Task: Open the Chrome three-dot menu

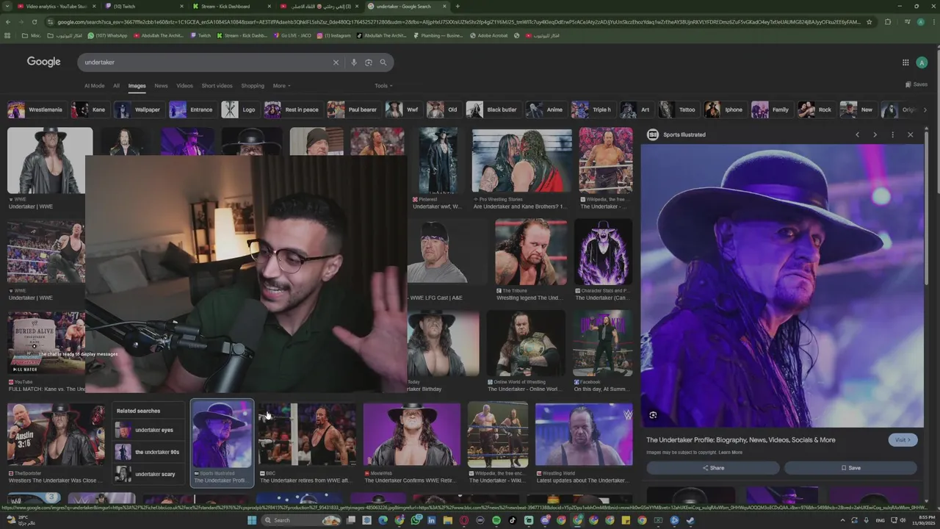Action: (933, 22)
